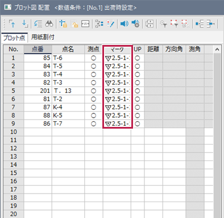Open search with the binoculars icon
The width and height of the screenshot is (224, 218).
point(49,24)
